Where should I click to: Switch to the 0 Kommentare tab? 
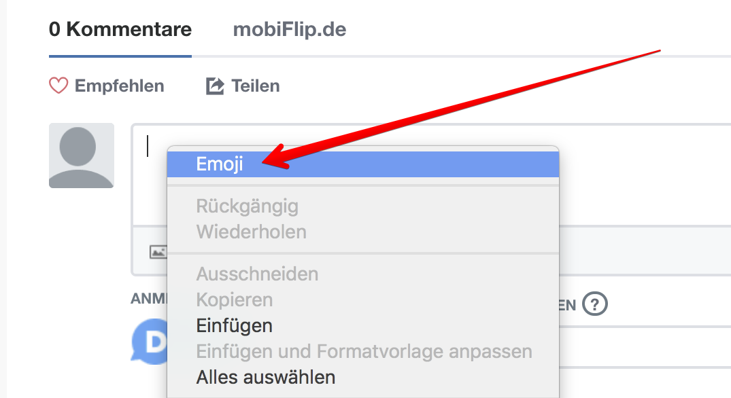(120, 30)
